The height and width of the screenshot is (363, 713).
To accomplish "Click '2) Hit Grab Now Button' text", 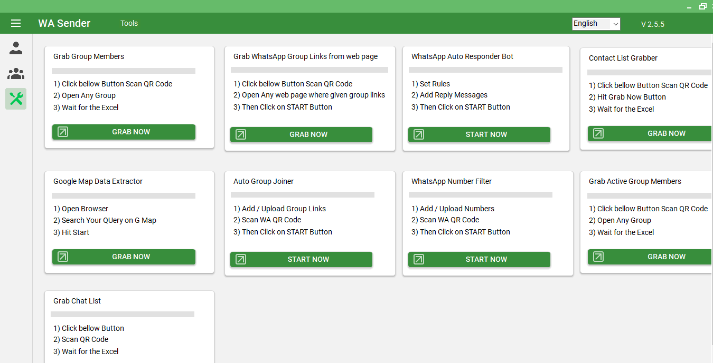I will [627, 97].
